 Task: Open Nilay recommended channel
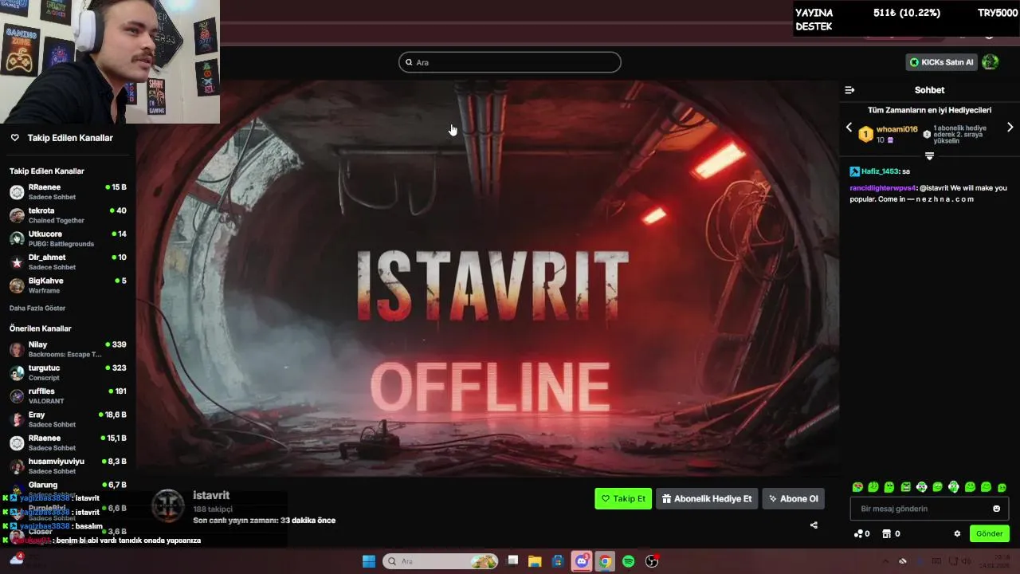click(x=68, y=349)
